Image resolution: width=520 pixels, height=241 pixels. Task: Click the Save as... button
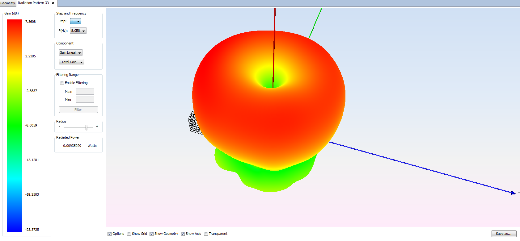pos(504,234)
